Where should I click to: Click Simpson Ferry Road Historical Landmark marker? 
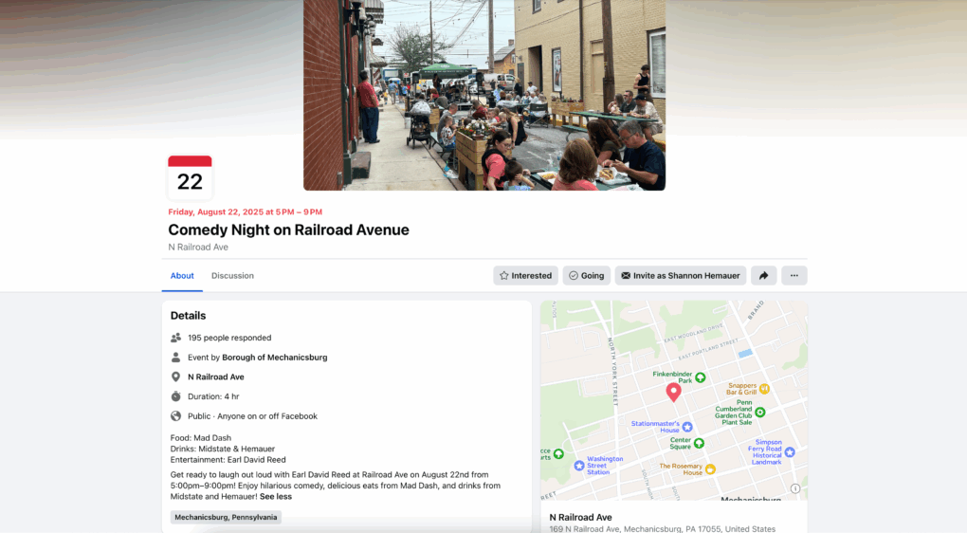pos(790,452)
